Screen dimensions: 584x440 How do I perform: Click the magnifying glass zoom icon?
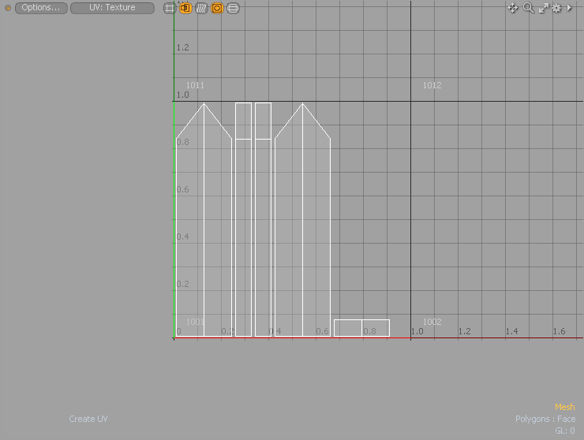[x=529, y=8]
